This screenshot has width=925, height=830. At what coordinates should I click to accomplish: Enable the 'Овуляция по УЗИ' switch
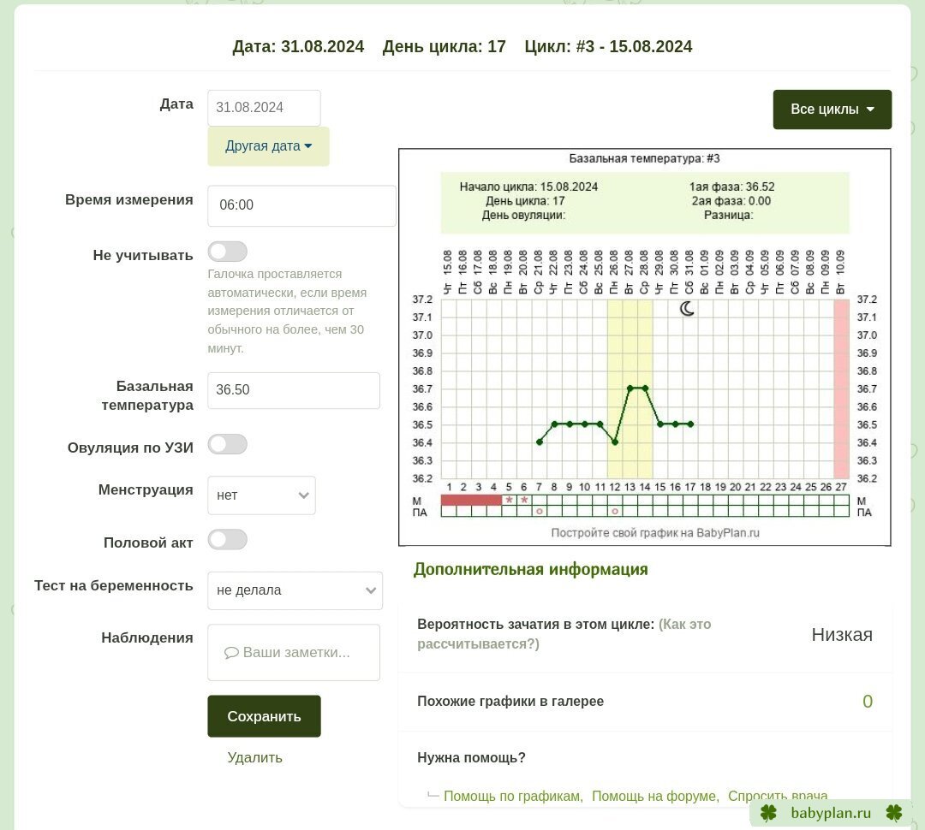coord(227,444)
